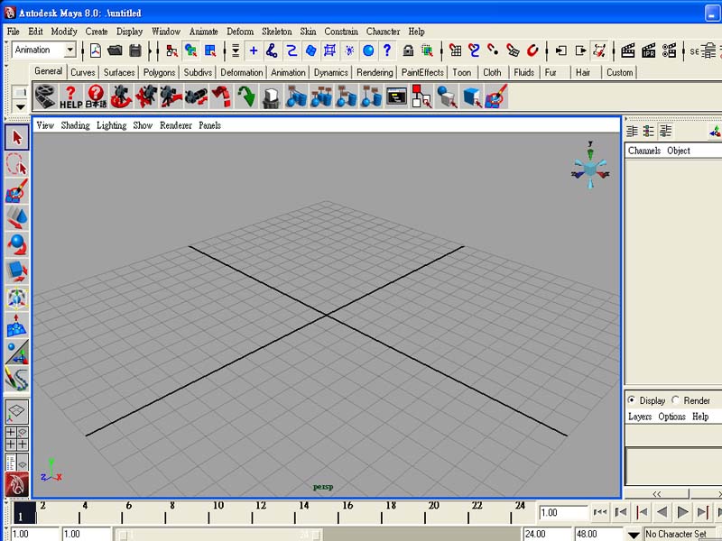Click the Save Scene disk icon
722x541 pixels.
coord(134,50)
